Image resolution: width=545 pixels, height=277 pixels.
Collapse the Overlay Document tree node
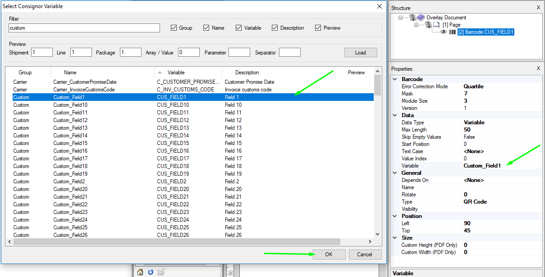[x=400, y=18]
